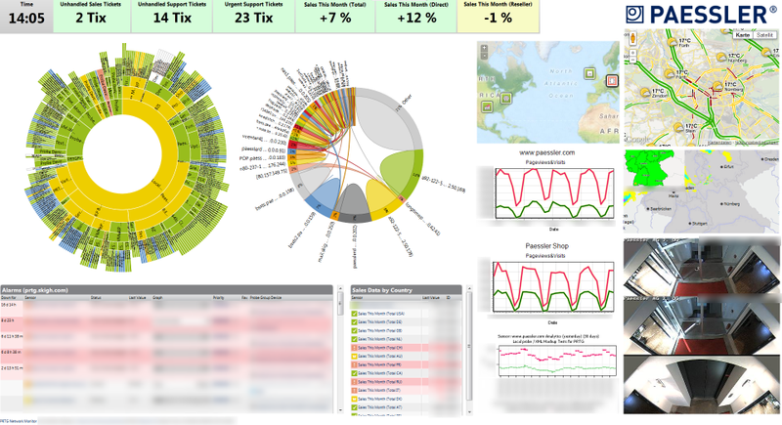Zoom out on the Nürnberg traffic map

tap(632, 60)
